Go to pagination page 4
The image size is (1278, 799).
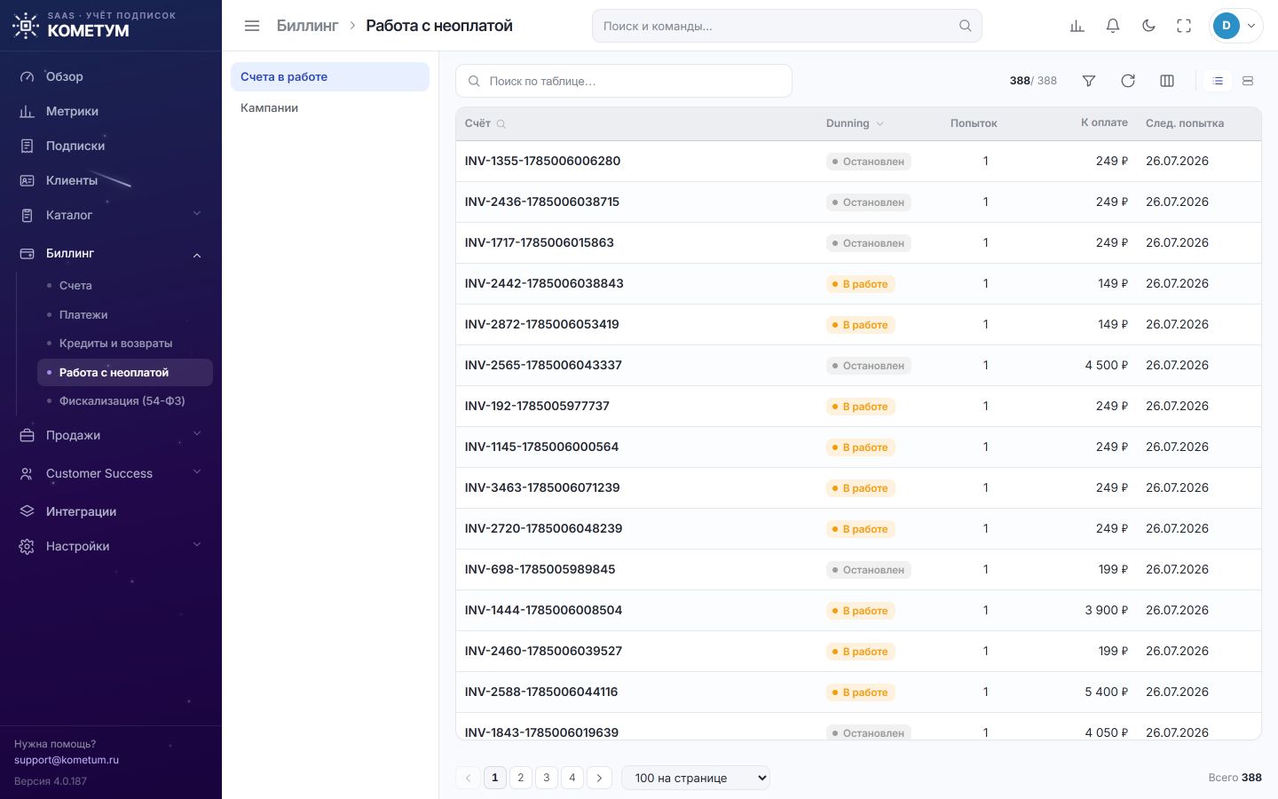pyautogui.click(x=572, y=778)
